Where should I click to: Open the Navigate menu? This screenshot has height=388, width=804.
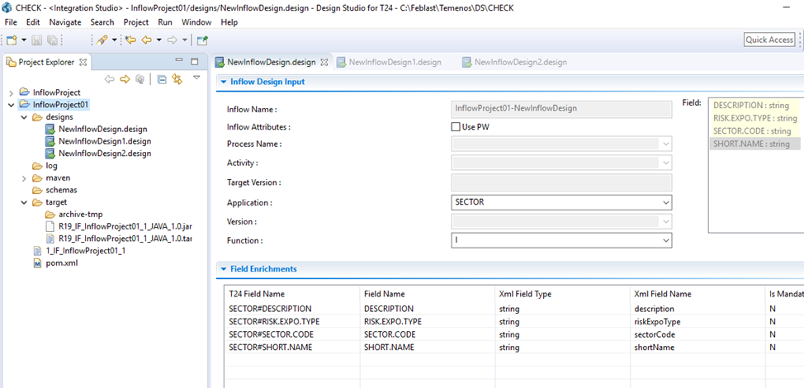click(65, 22)
